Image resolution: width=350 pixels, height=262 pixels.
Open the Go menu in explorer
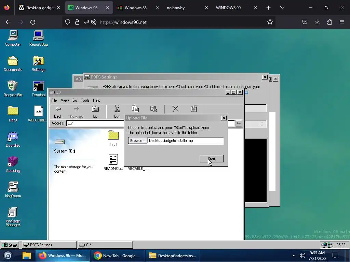[x=75, y=100]
